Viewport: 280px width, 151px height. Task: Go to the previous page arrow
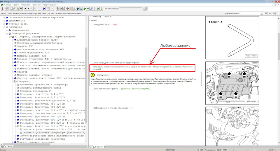pyautogui.click(x=29, y=8)
